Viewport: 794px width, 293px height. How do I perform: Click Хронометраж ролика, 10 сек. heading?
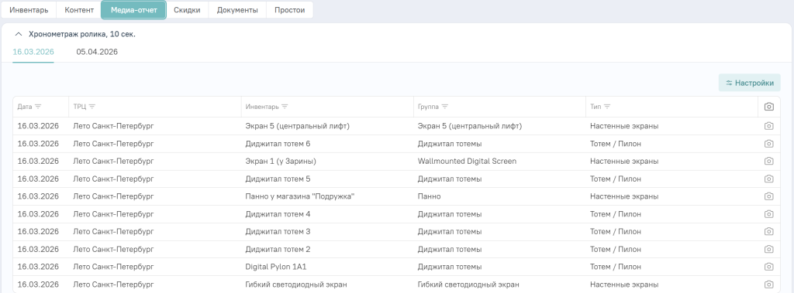pos(82,34)
